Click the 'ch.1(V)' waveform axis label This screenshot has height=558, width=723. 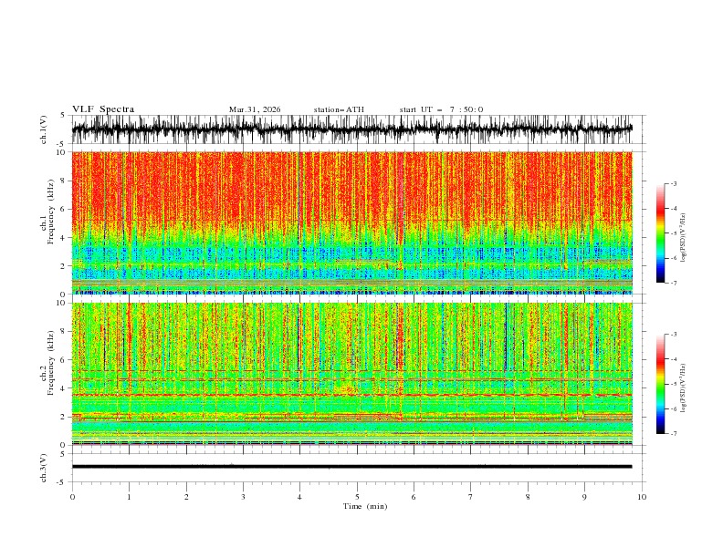point(44,129)
